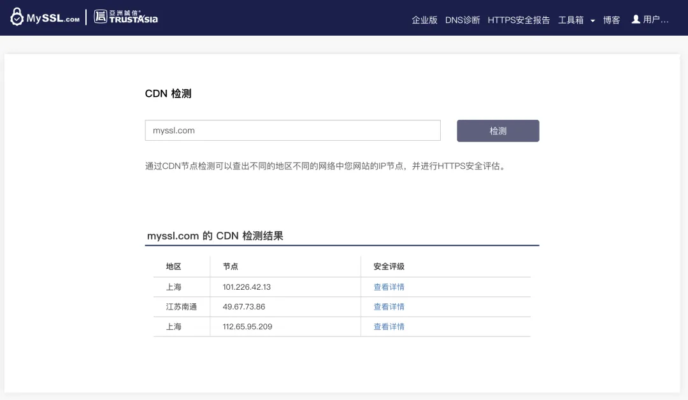Viewport: 688px width, 400px height.
Task: Select the CDN 检测 page heading
Action: pos(168,94)
